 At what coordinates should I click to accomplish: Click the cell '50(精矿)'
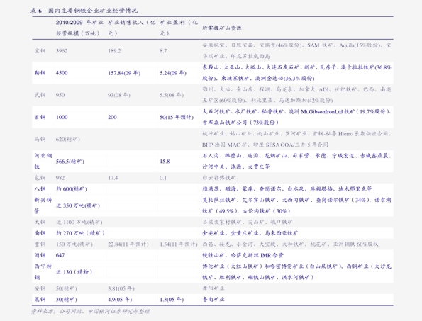click(67, 288)
